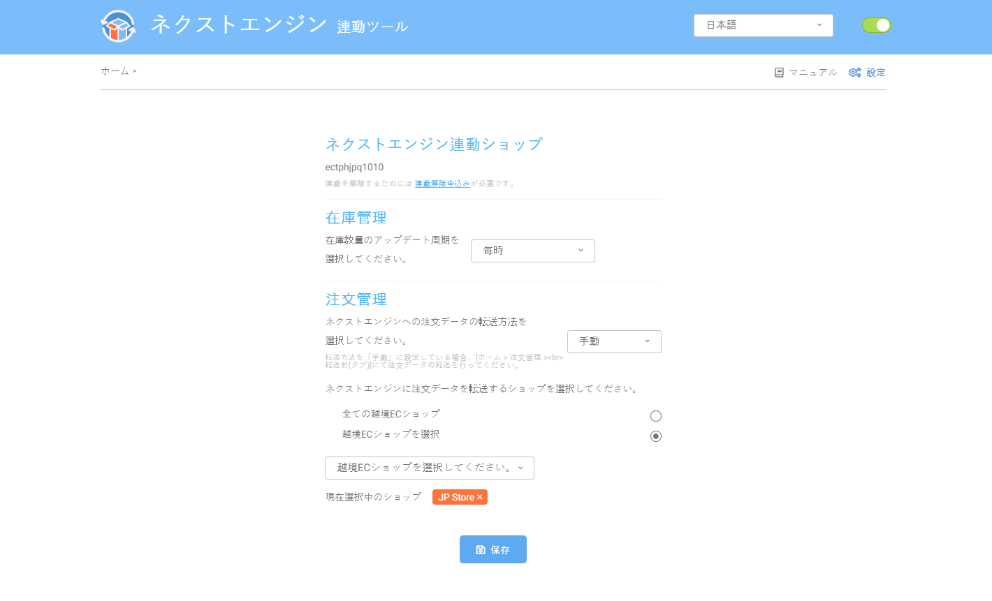The width and height of the screenshot is (992, 601).
Task: Click the 現在選択中のショップ label
Action: coord(373,497)
